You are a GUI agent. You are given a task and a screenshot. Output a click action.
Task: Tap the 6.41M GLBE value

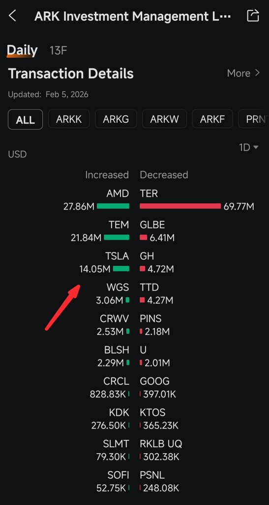tap(162, 238)
